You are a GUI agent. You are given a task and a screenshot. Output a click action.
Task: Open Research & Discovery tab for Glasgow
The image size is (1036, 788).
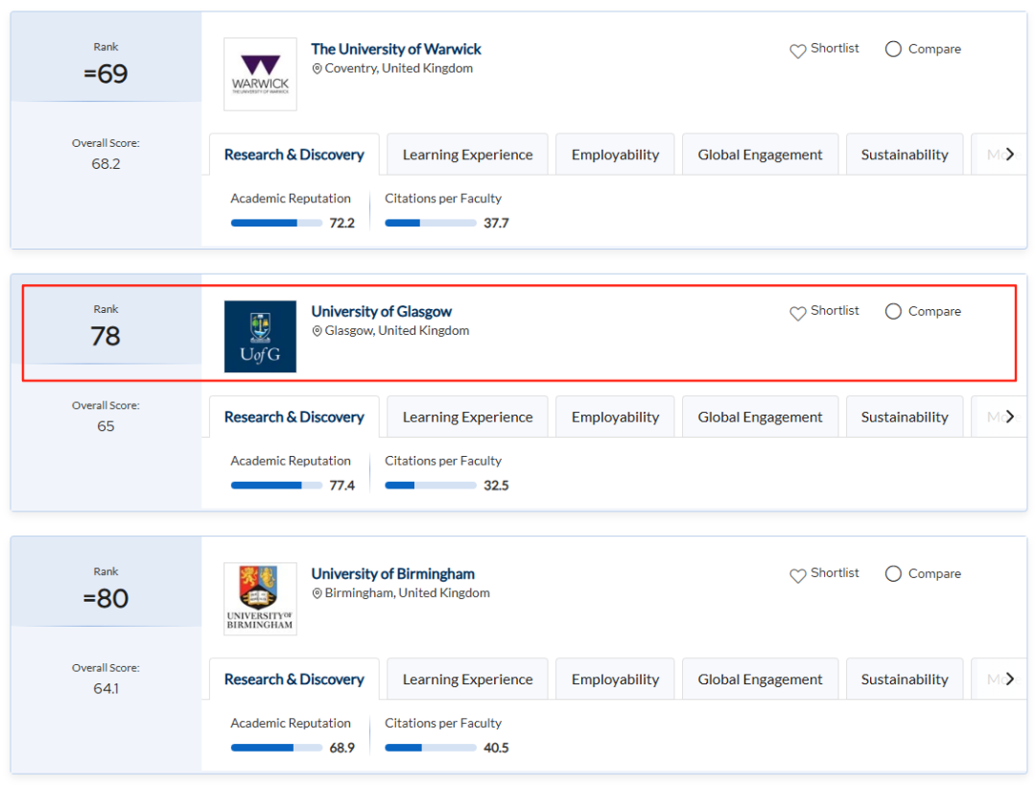(294, 418)
